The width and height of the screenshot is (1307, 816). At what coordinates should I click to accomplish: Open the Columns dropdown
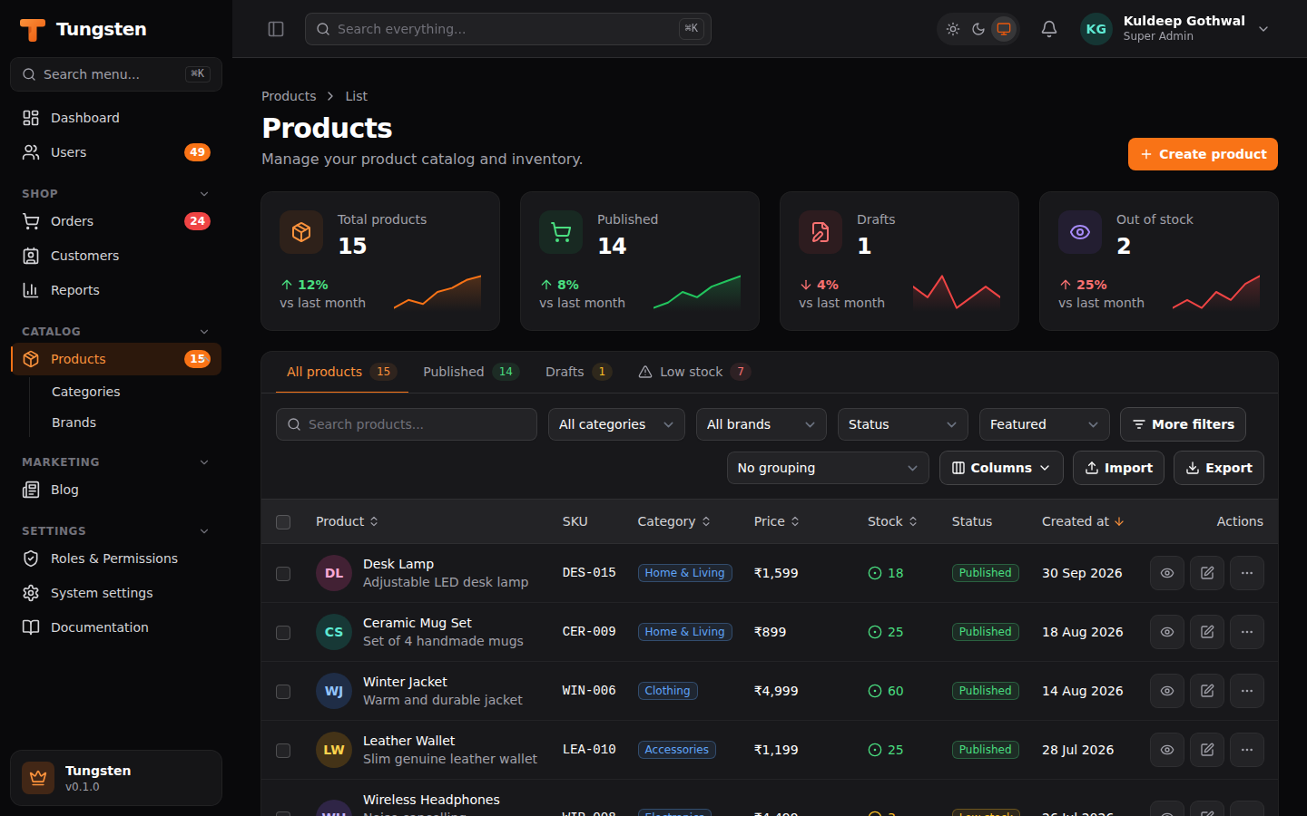tap(1001, 468)
